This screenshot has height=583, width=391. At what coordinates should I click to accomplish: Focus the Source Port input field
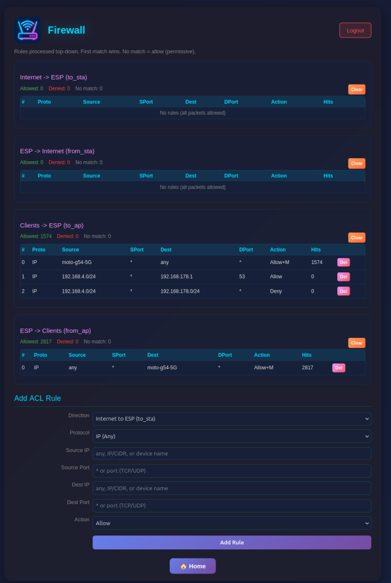(232, 471)
